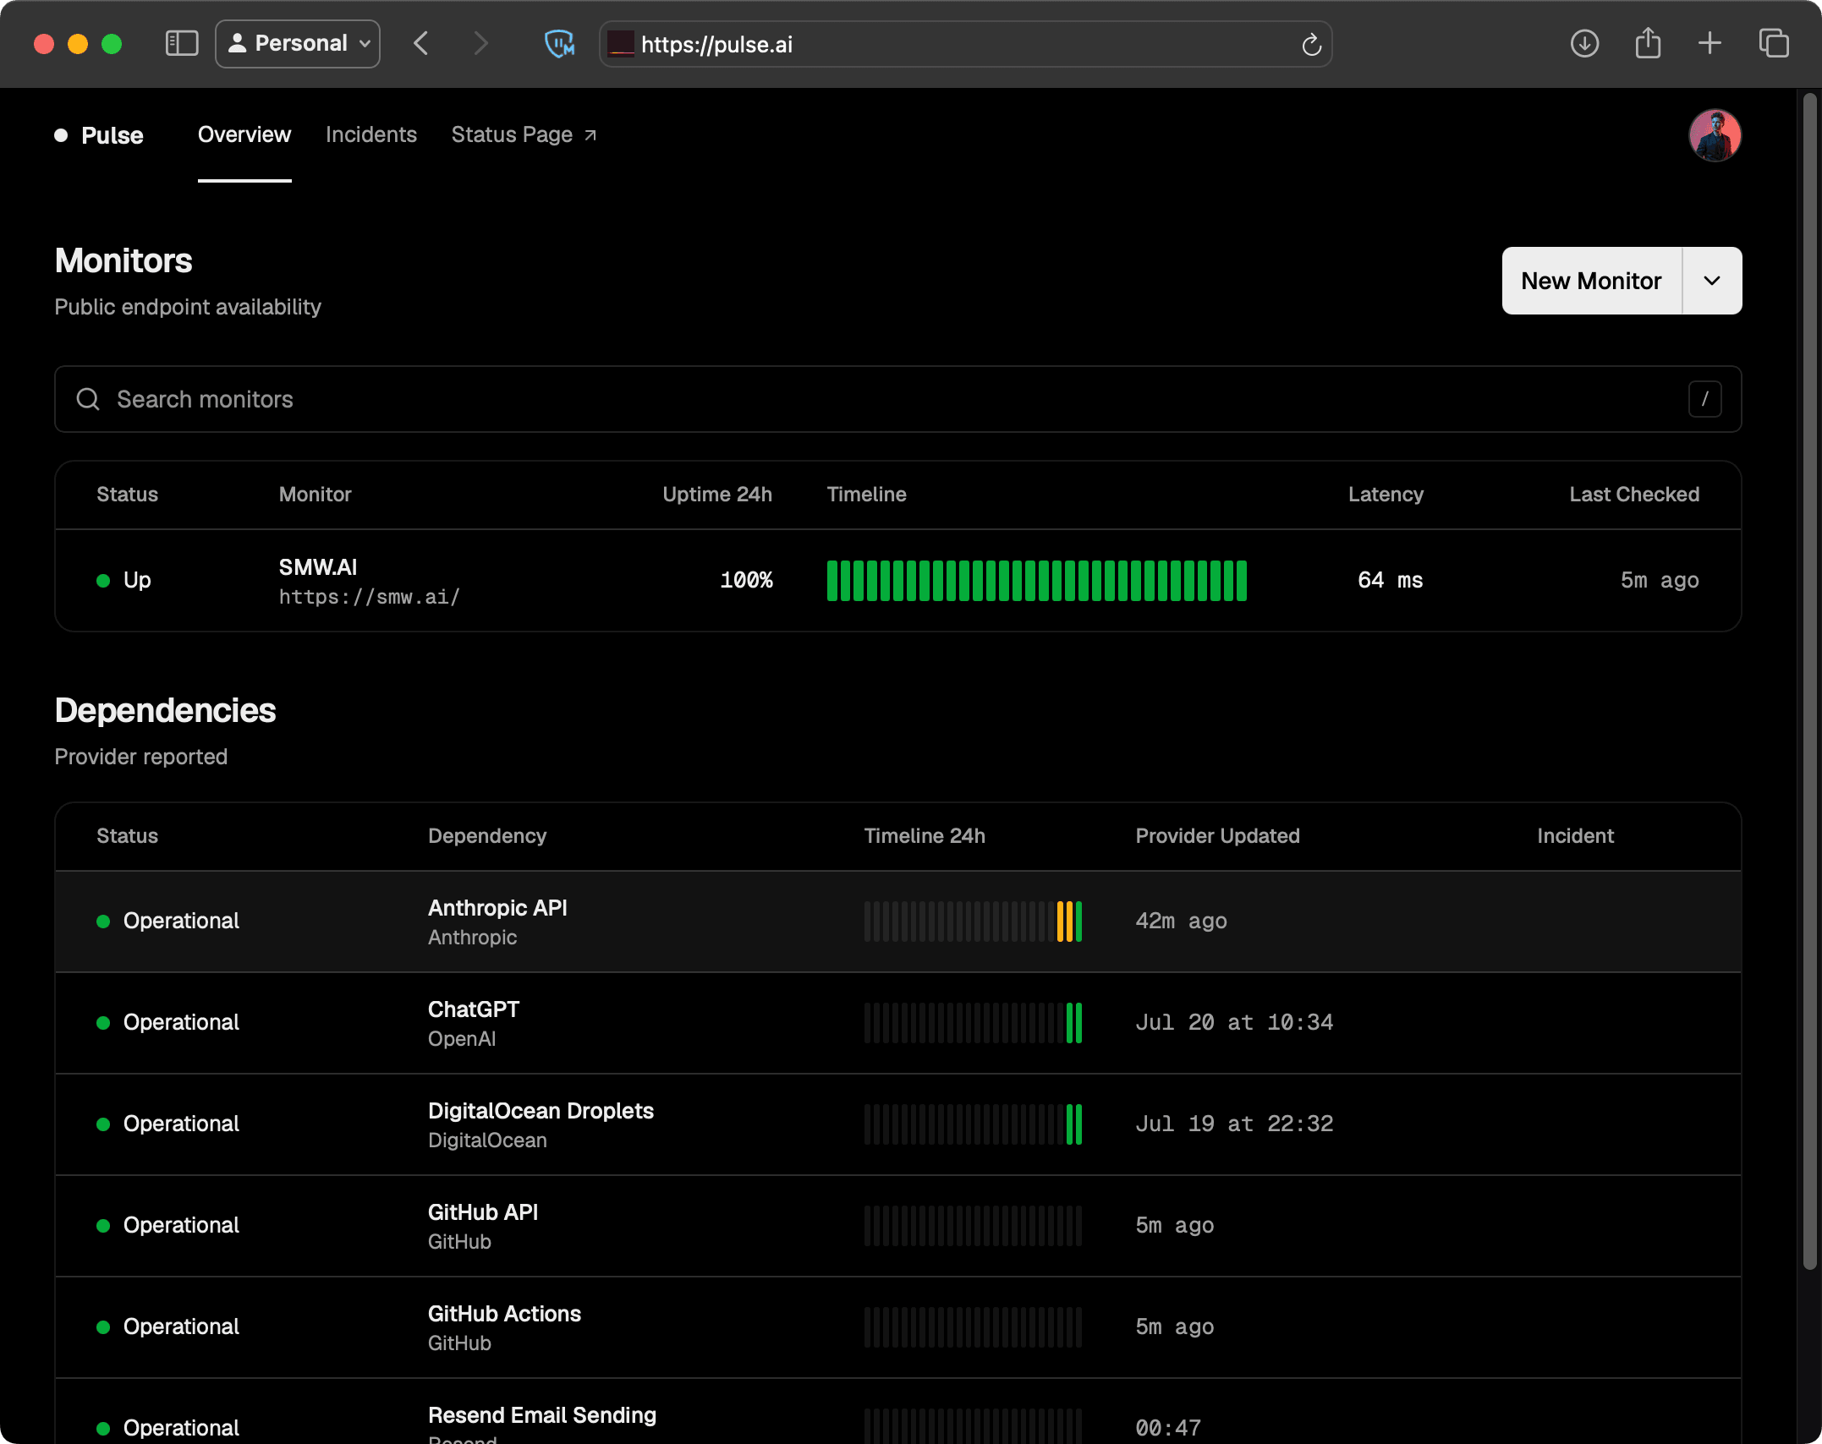This screenshot has height=1444, width=1822.
Task: Click the pulse.ai address bar
Action: tap(965, 44)
